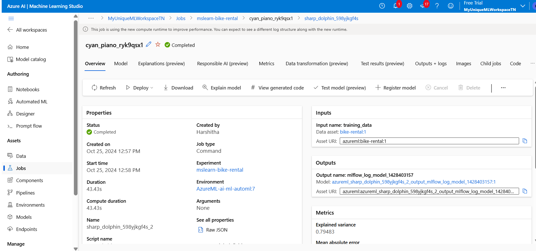
Task: Open Data assets page
Action: coord(17,156)
